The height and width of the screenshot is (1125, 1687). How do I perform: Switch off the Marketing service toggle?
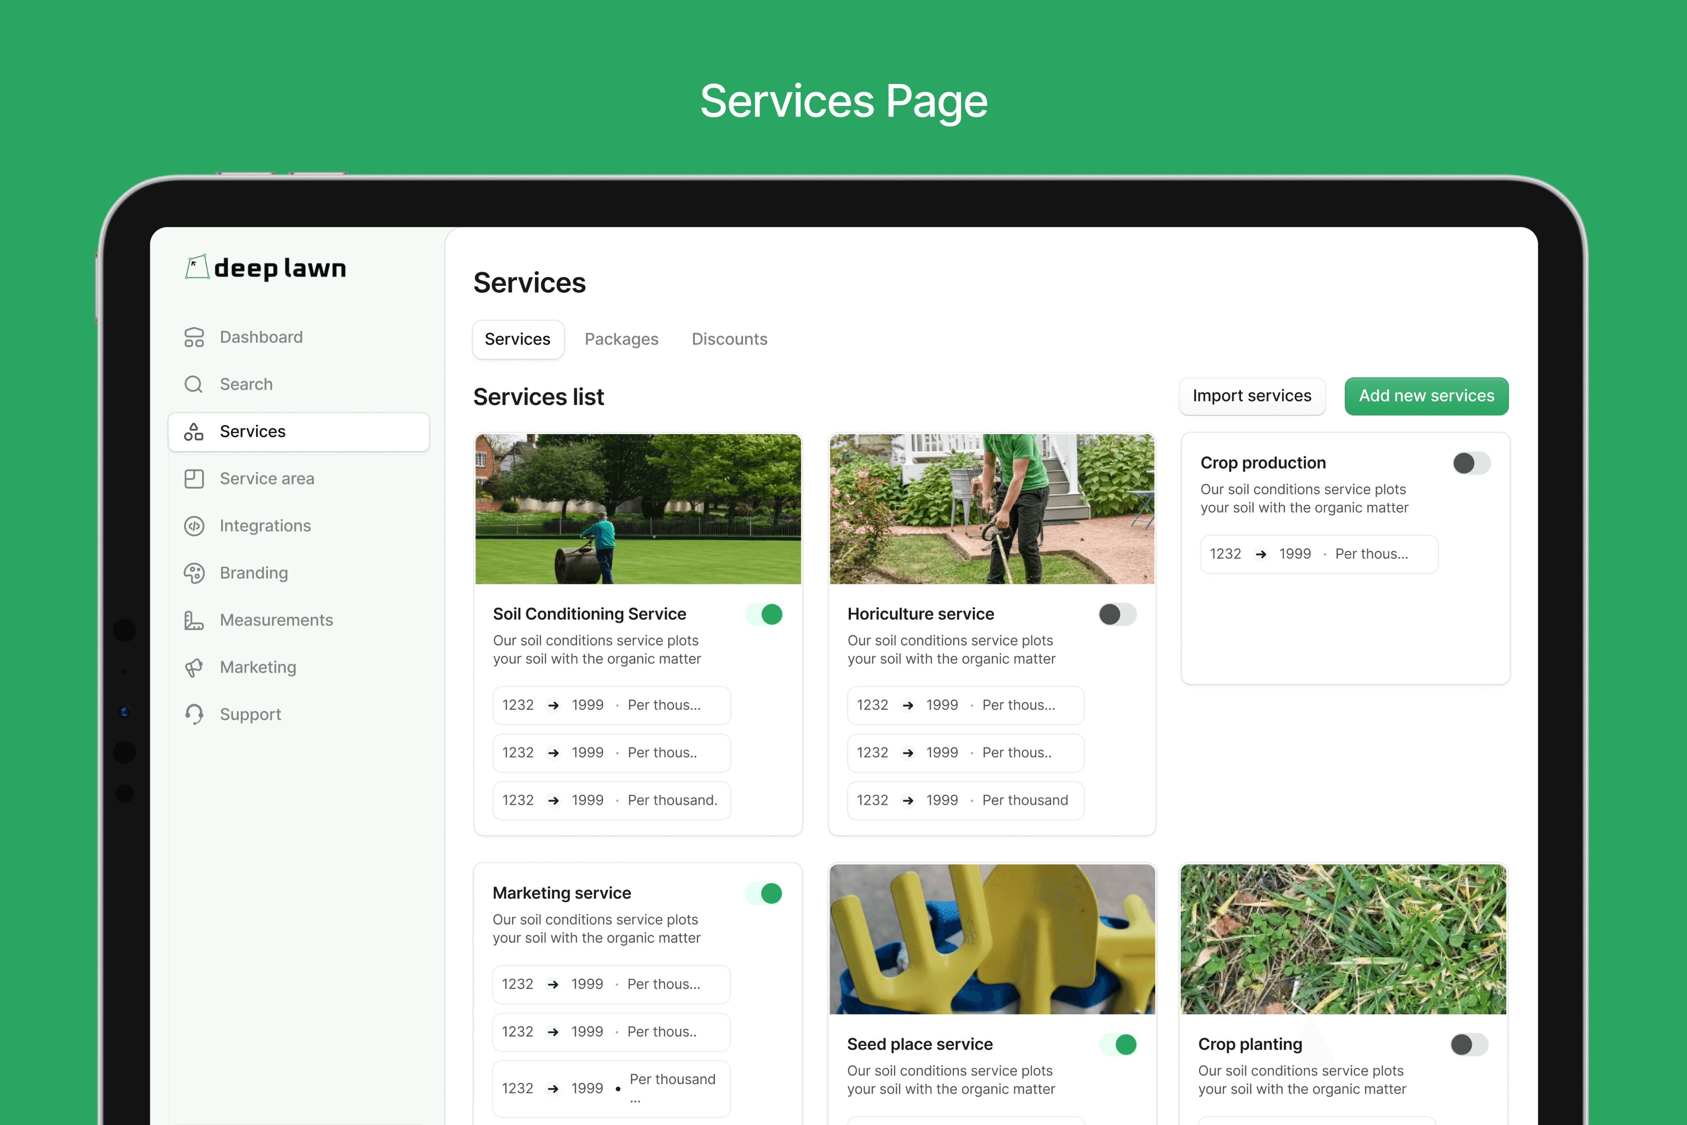click(x=764, y=893)
